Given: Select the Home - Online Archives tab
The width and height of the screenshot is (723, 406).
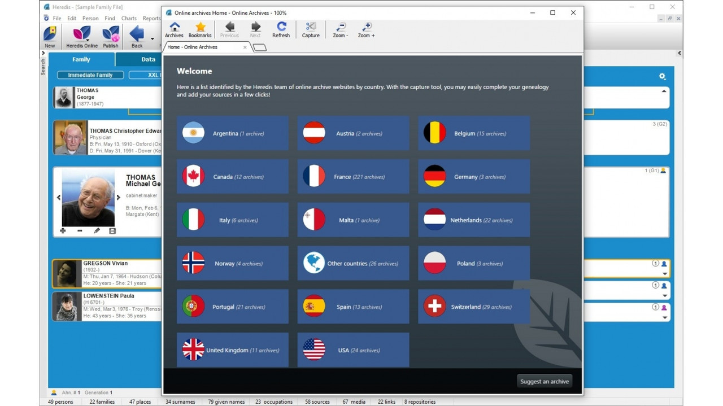Looking at the screenshot, I should (206, 47).
